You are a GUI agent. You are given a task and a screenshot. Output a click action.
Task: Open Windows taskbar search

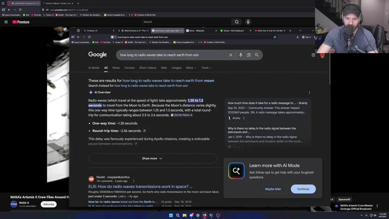[178, 215]
